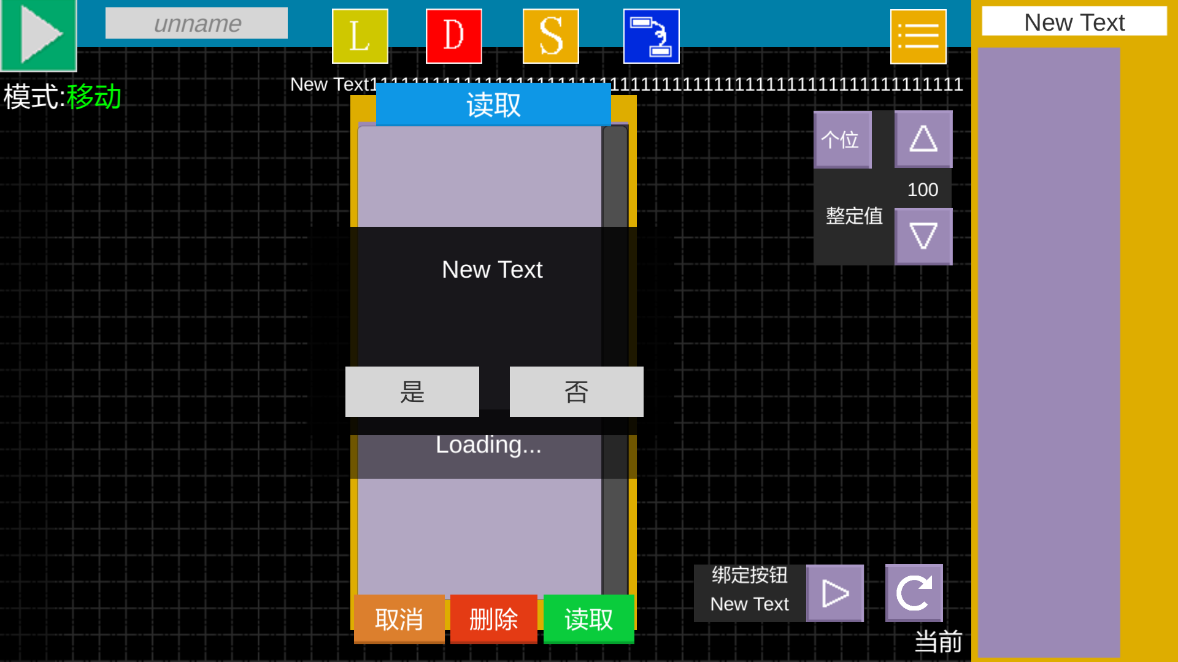Click the 是 yes confirmation button
1178x662 pixels.
[412, 392]
